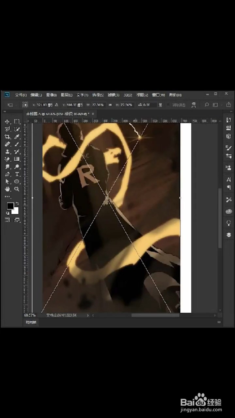This screenshot has width=235, height=418.
Task: Open the workspace switcher icon
Action: pos(215,105)
